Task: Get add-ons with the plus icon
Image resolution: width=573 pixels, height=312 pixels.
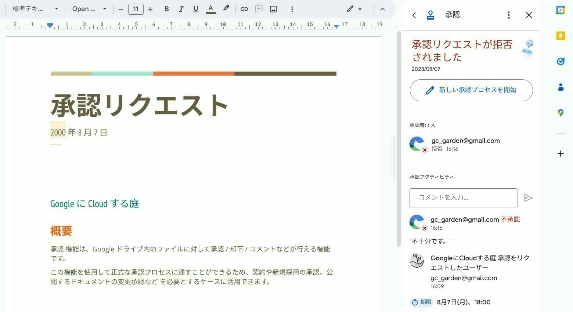Action: click(x=561, y=154)
